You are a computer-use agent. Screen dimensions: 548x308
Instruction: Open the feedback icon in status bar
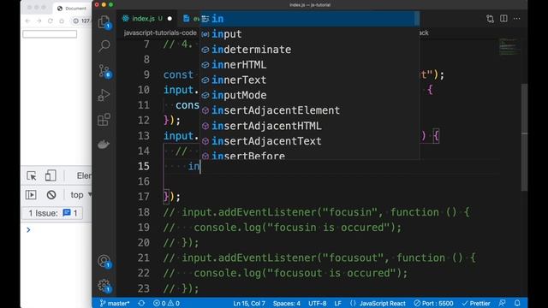[503, 303]
